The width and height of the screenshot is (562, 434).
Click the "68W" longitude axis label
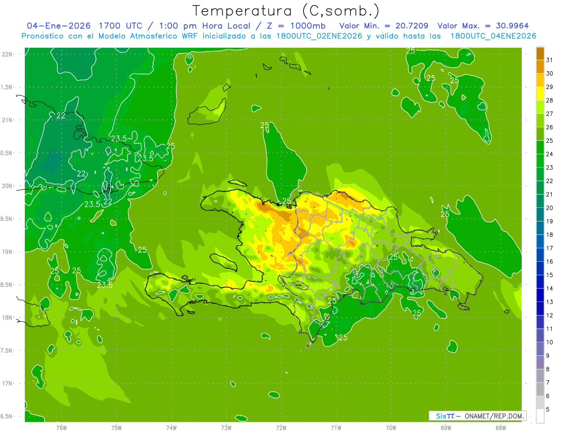pos(501,428)
